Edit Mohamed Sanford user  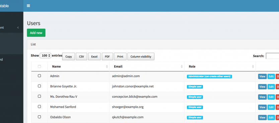271,107
